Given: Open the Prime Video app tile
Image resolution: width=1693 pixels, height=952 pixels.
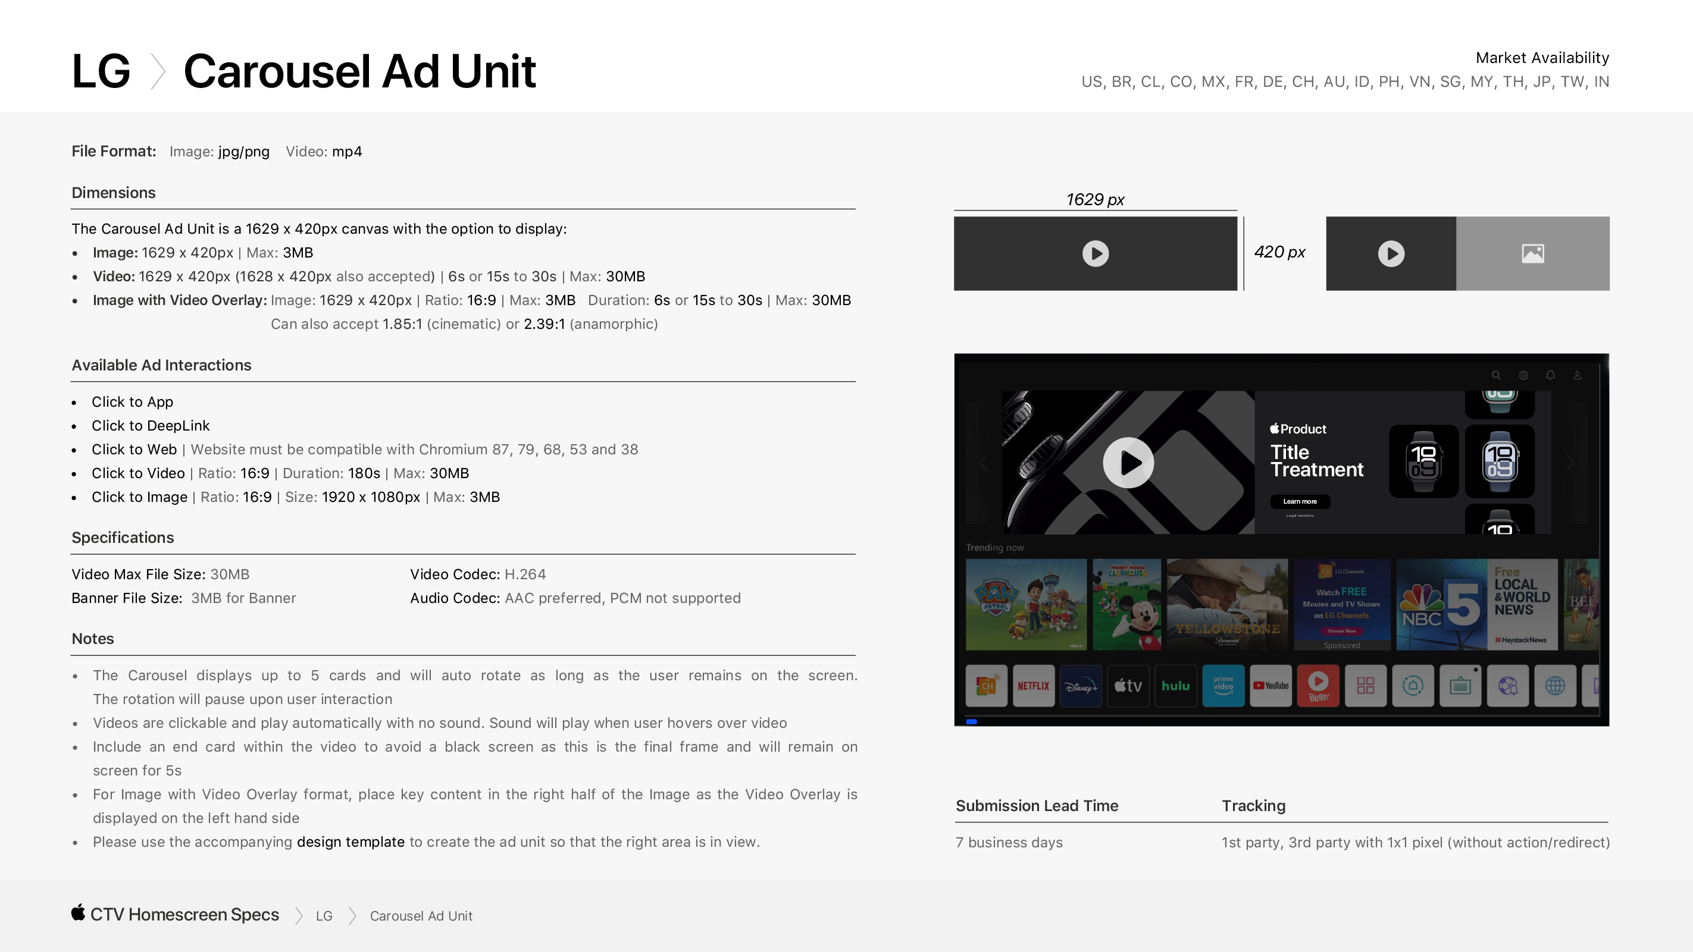Looking at the screenshot, I should [1222, 686].
